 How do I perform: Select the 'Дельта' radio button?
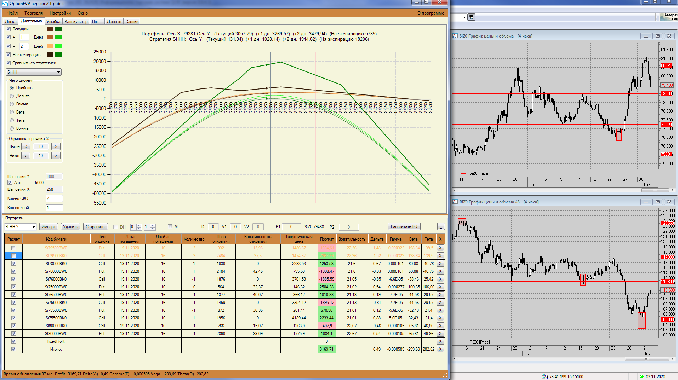(12, 96)
